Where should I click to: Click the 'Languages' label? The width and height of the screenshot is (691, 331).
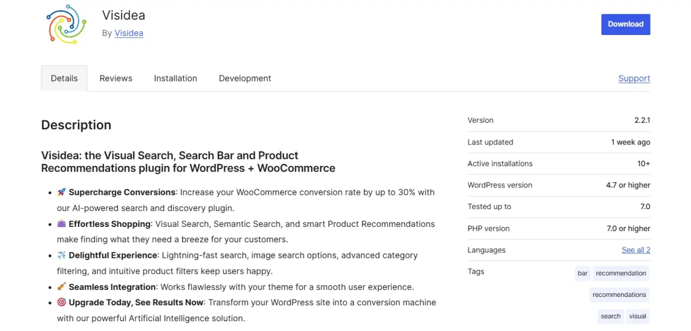coord(486,250)
